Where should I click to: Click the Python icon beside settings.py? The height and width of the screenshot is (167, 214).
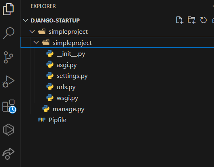click(x=50, y=75)
